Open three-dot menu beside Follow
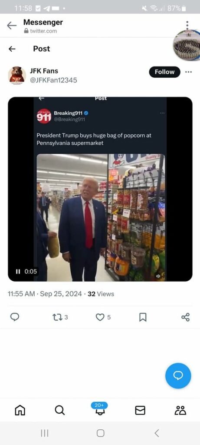The height and width of the screenshot is (445, 200). [188, 72]
